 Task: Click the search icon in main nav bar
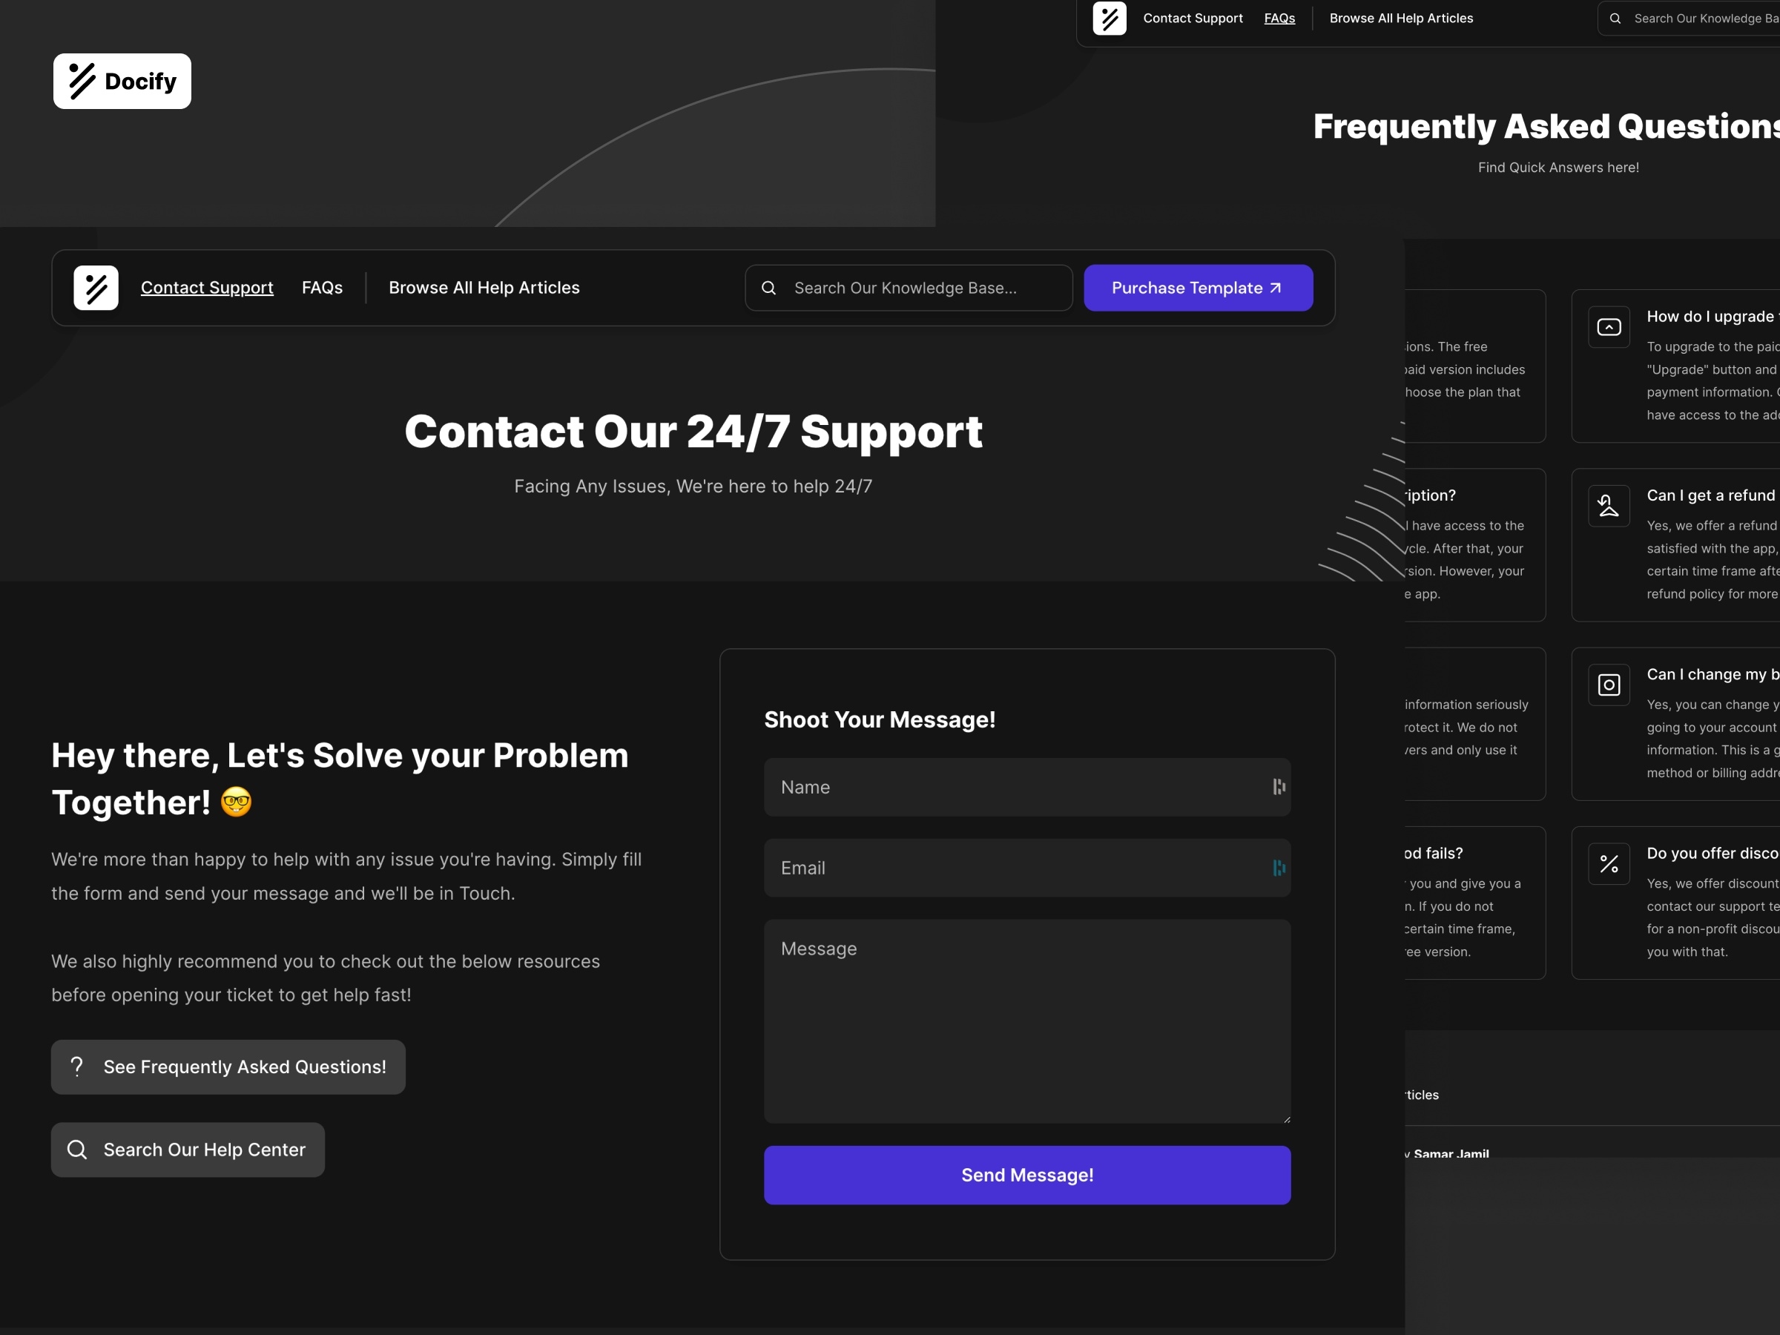[x=769, y=288]
